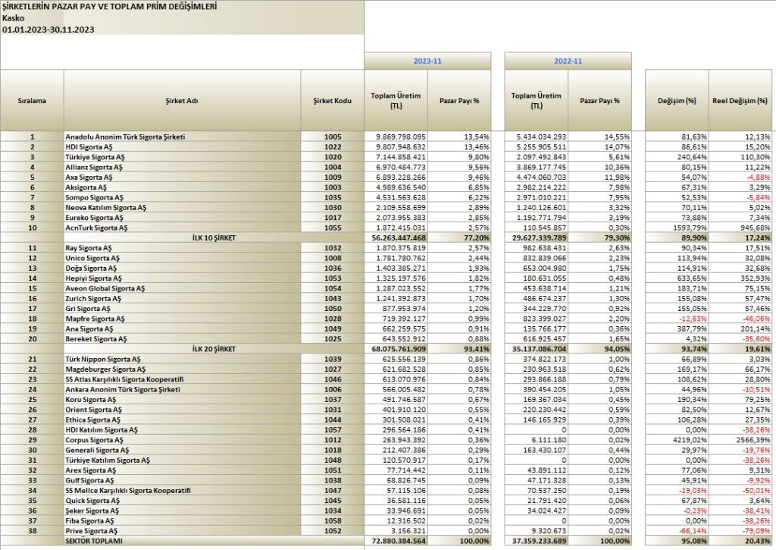Click the real change value "945,68%"
The width and height of the screenshot is (776, 550).
point(757,228)
